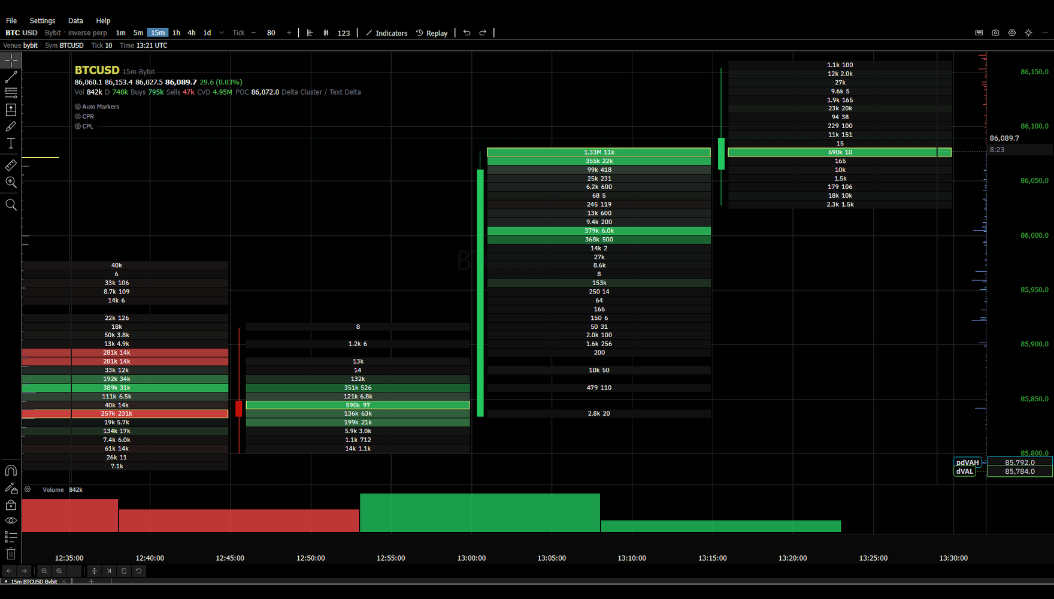Delete drawings with trash icon

coord(11,553)
